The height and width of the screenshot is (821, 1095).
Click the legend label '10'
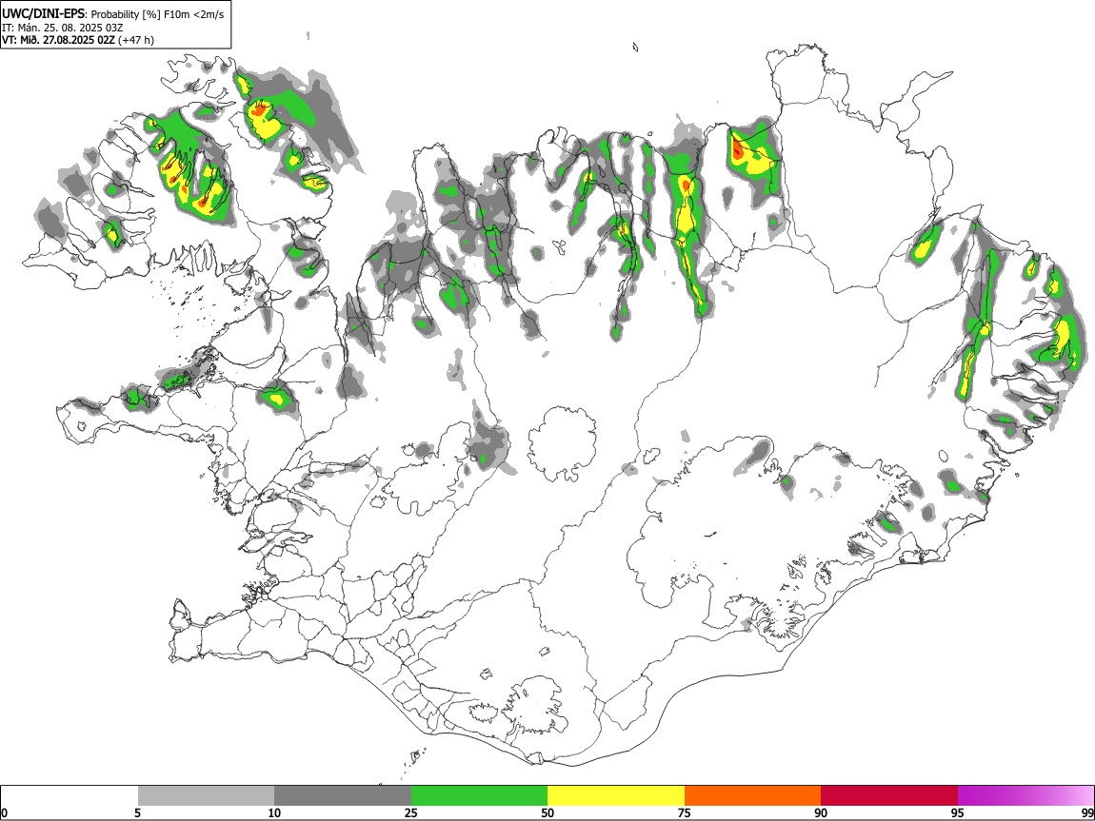[274, 813]
